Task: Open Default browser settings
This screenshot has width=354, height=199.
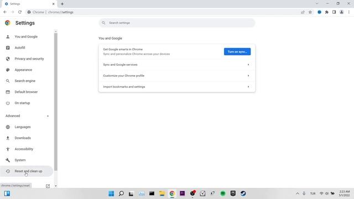Action: 27,92
